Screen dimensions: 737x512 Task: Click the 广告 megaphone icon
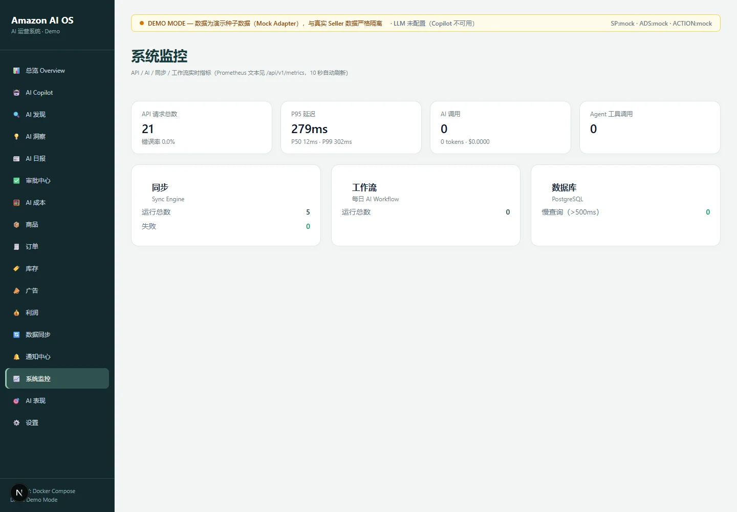[x=16, y=291]
